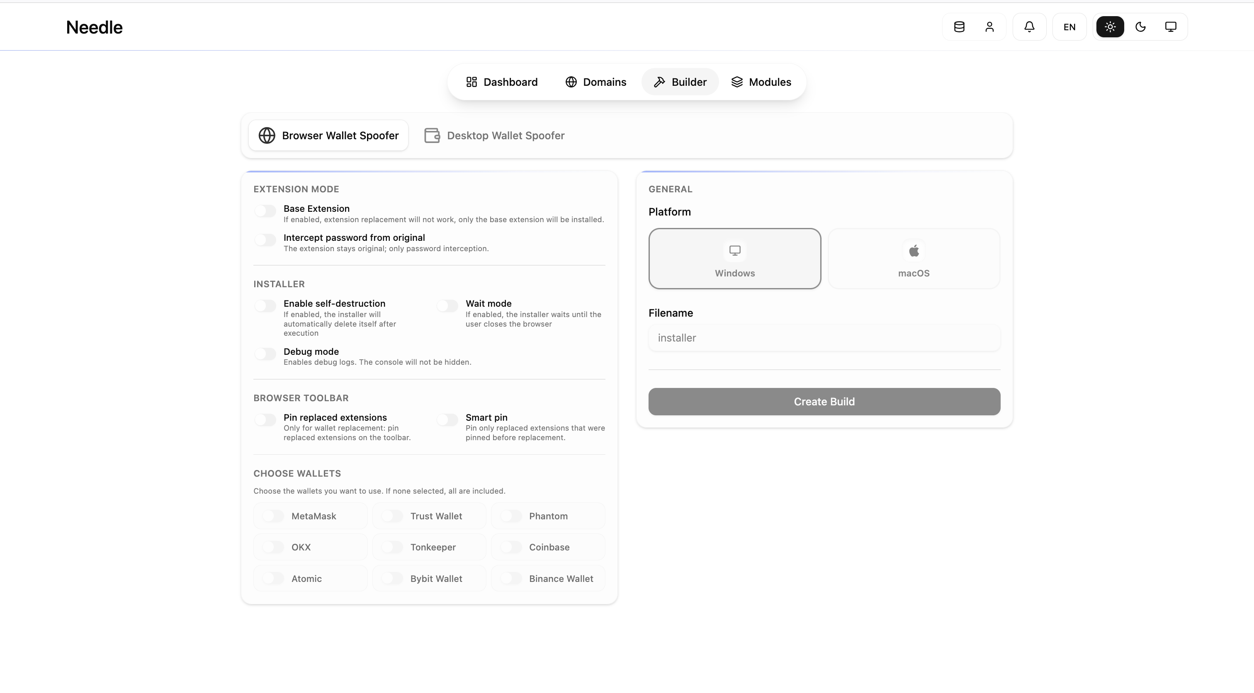Click the Windows monitor icon
The height and width of the screenshot is (693, 1254).
coord(734,251)
